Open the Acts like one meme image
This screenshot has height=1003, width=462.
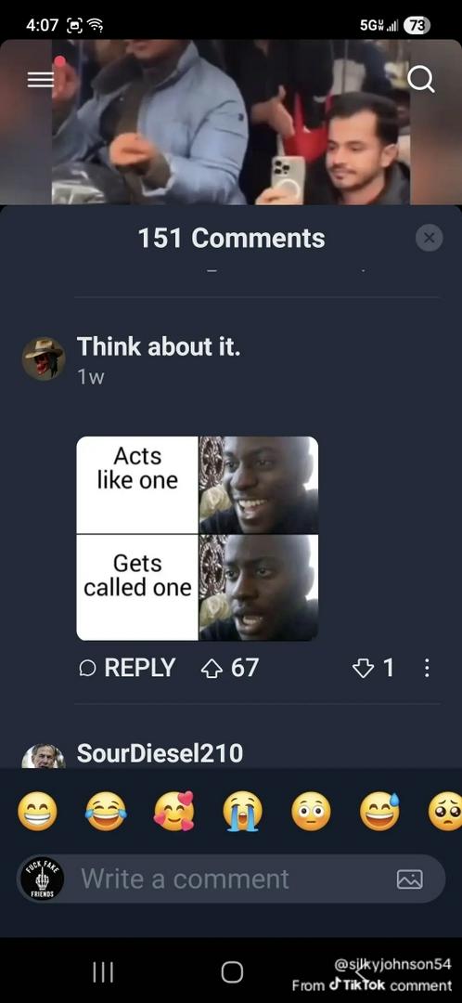coord(198,538)
